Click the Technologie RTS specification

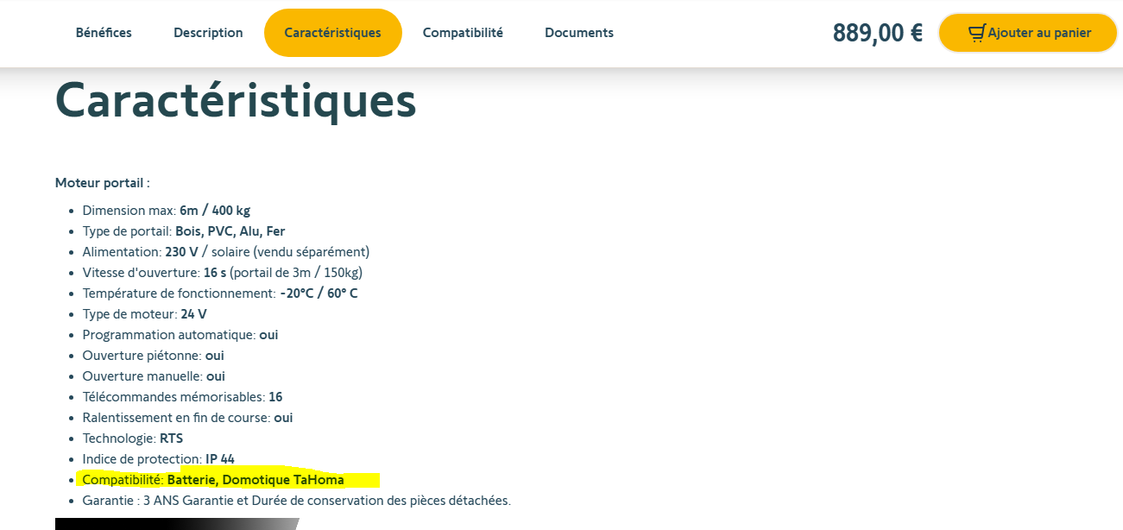(132, 439)
